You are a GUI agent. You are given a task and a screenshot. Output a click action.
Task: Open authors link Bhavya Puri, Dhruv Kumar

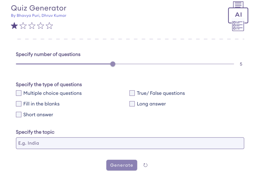pyautogui.click(x=38, y=16)
